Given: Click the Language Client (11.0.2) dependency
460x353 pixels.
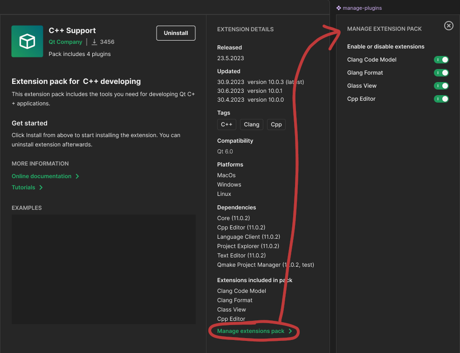Looking at the screenshot, I should [x=248, y=237].
